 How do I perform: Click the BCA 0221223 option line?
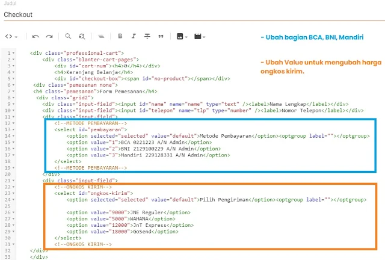[x=139, y=142]
